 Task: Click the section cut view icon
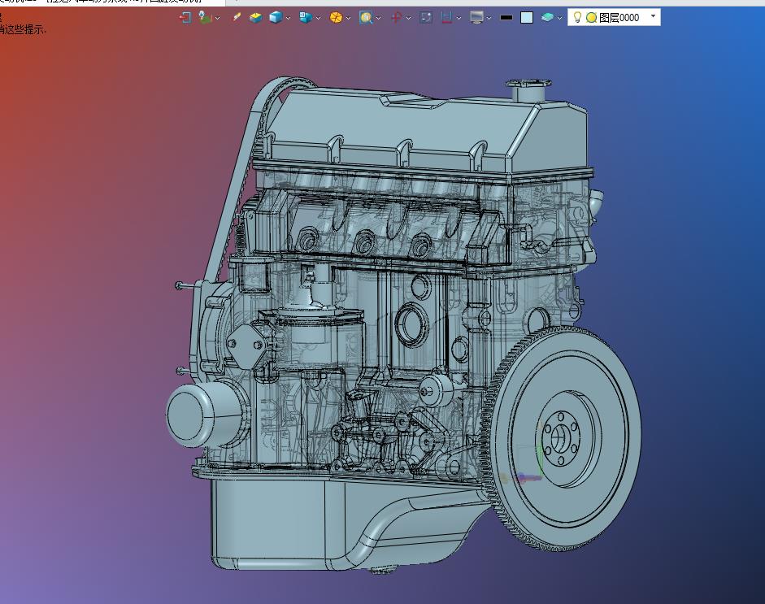click(x=446, y=17)
